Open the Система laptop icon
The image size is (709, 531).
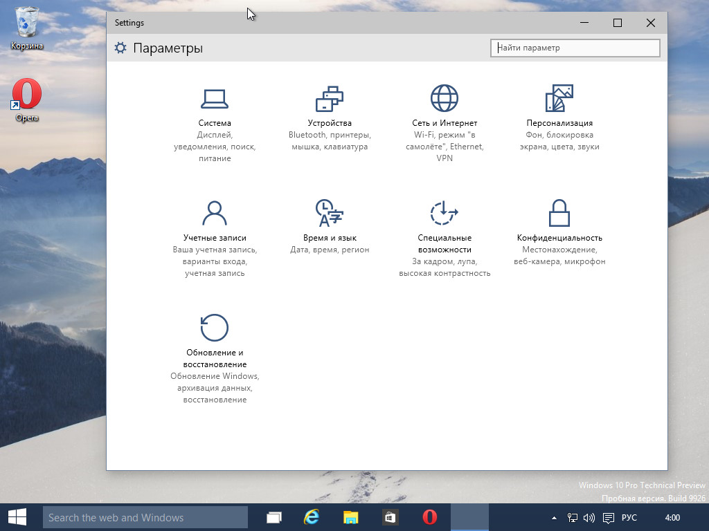point(215,98)
